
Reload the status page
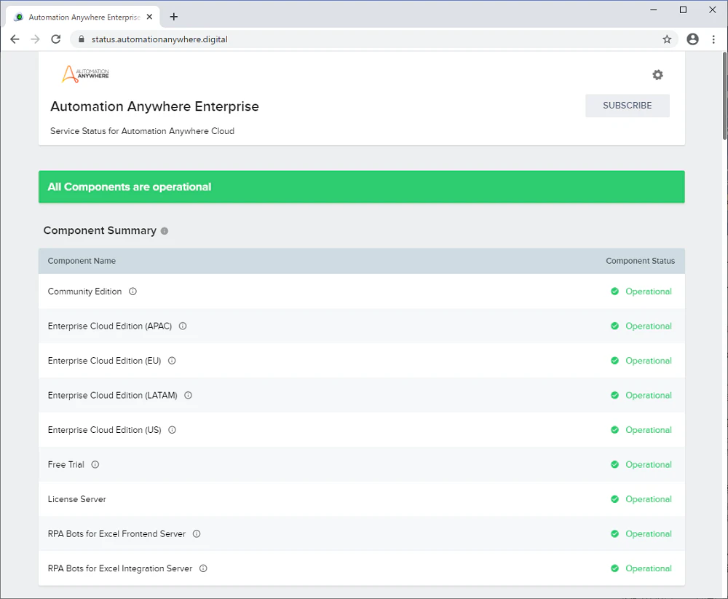pyautogui.click(x=56, y=39)
